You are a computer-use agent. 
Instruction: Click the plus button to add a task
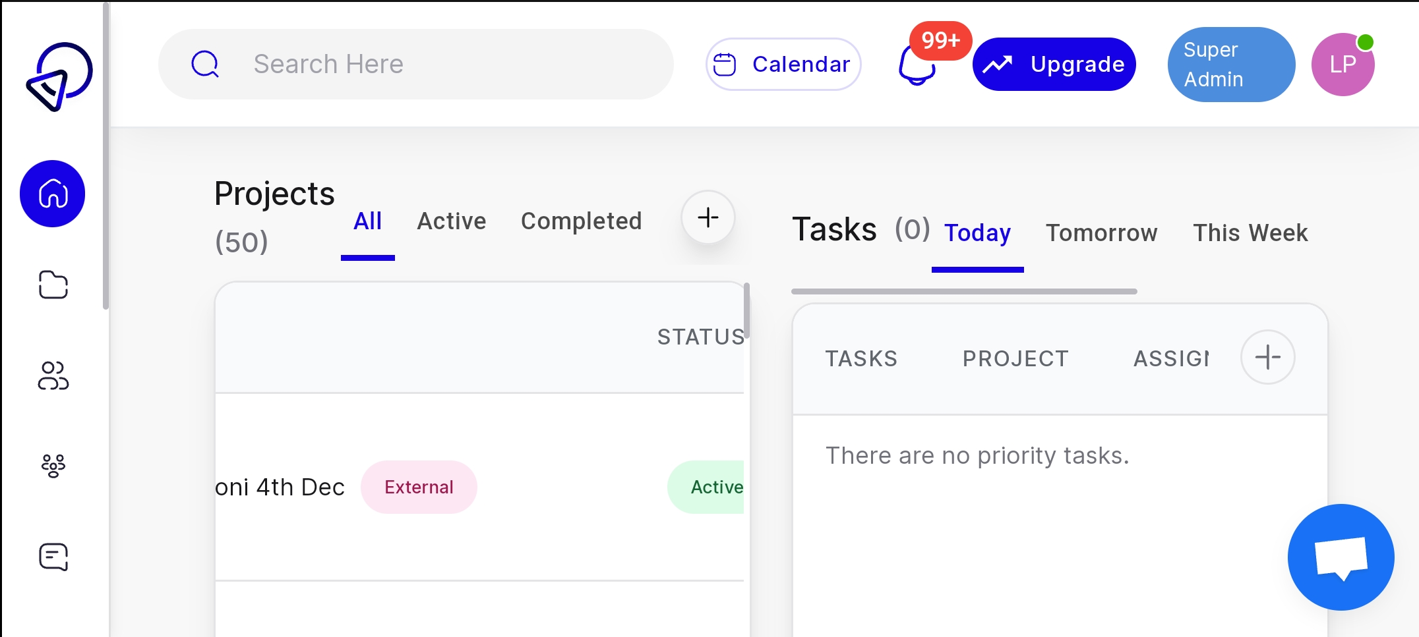click(1267, 356)
